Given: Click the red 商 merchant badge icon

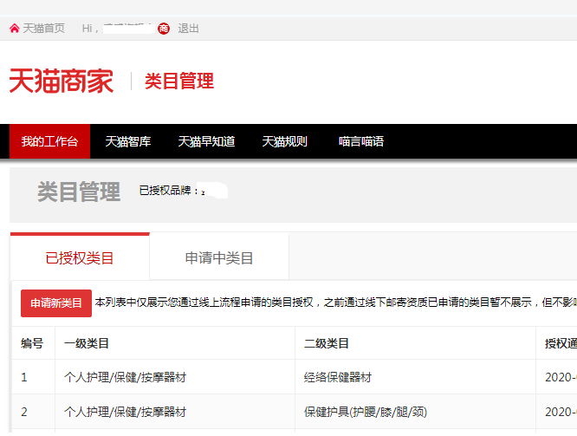Looking at the screenshot, I should click(x=164, y=29).
